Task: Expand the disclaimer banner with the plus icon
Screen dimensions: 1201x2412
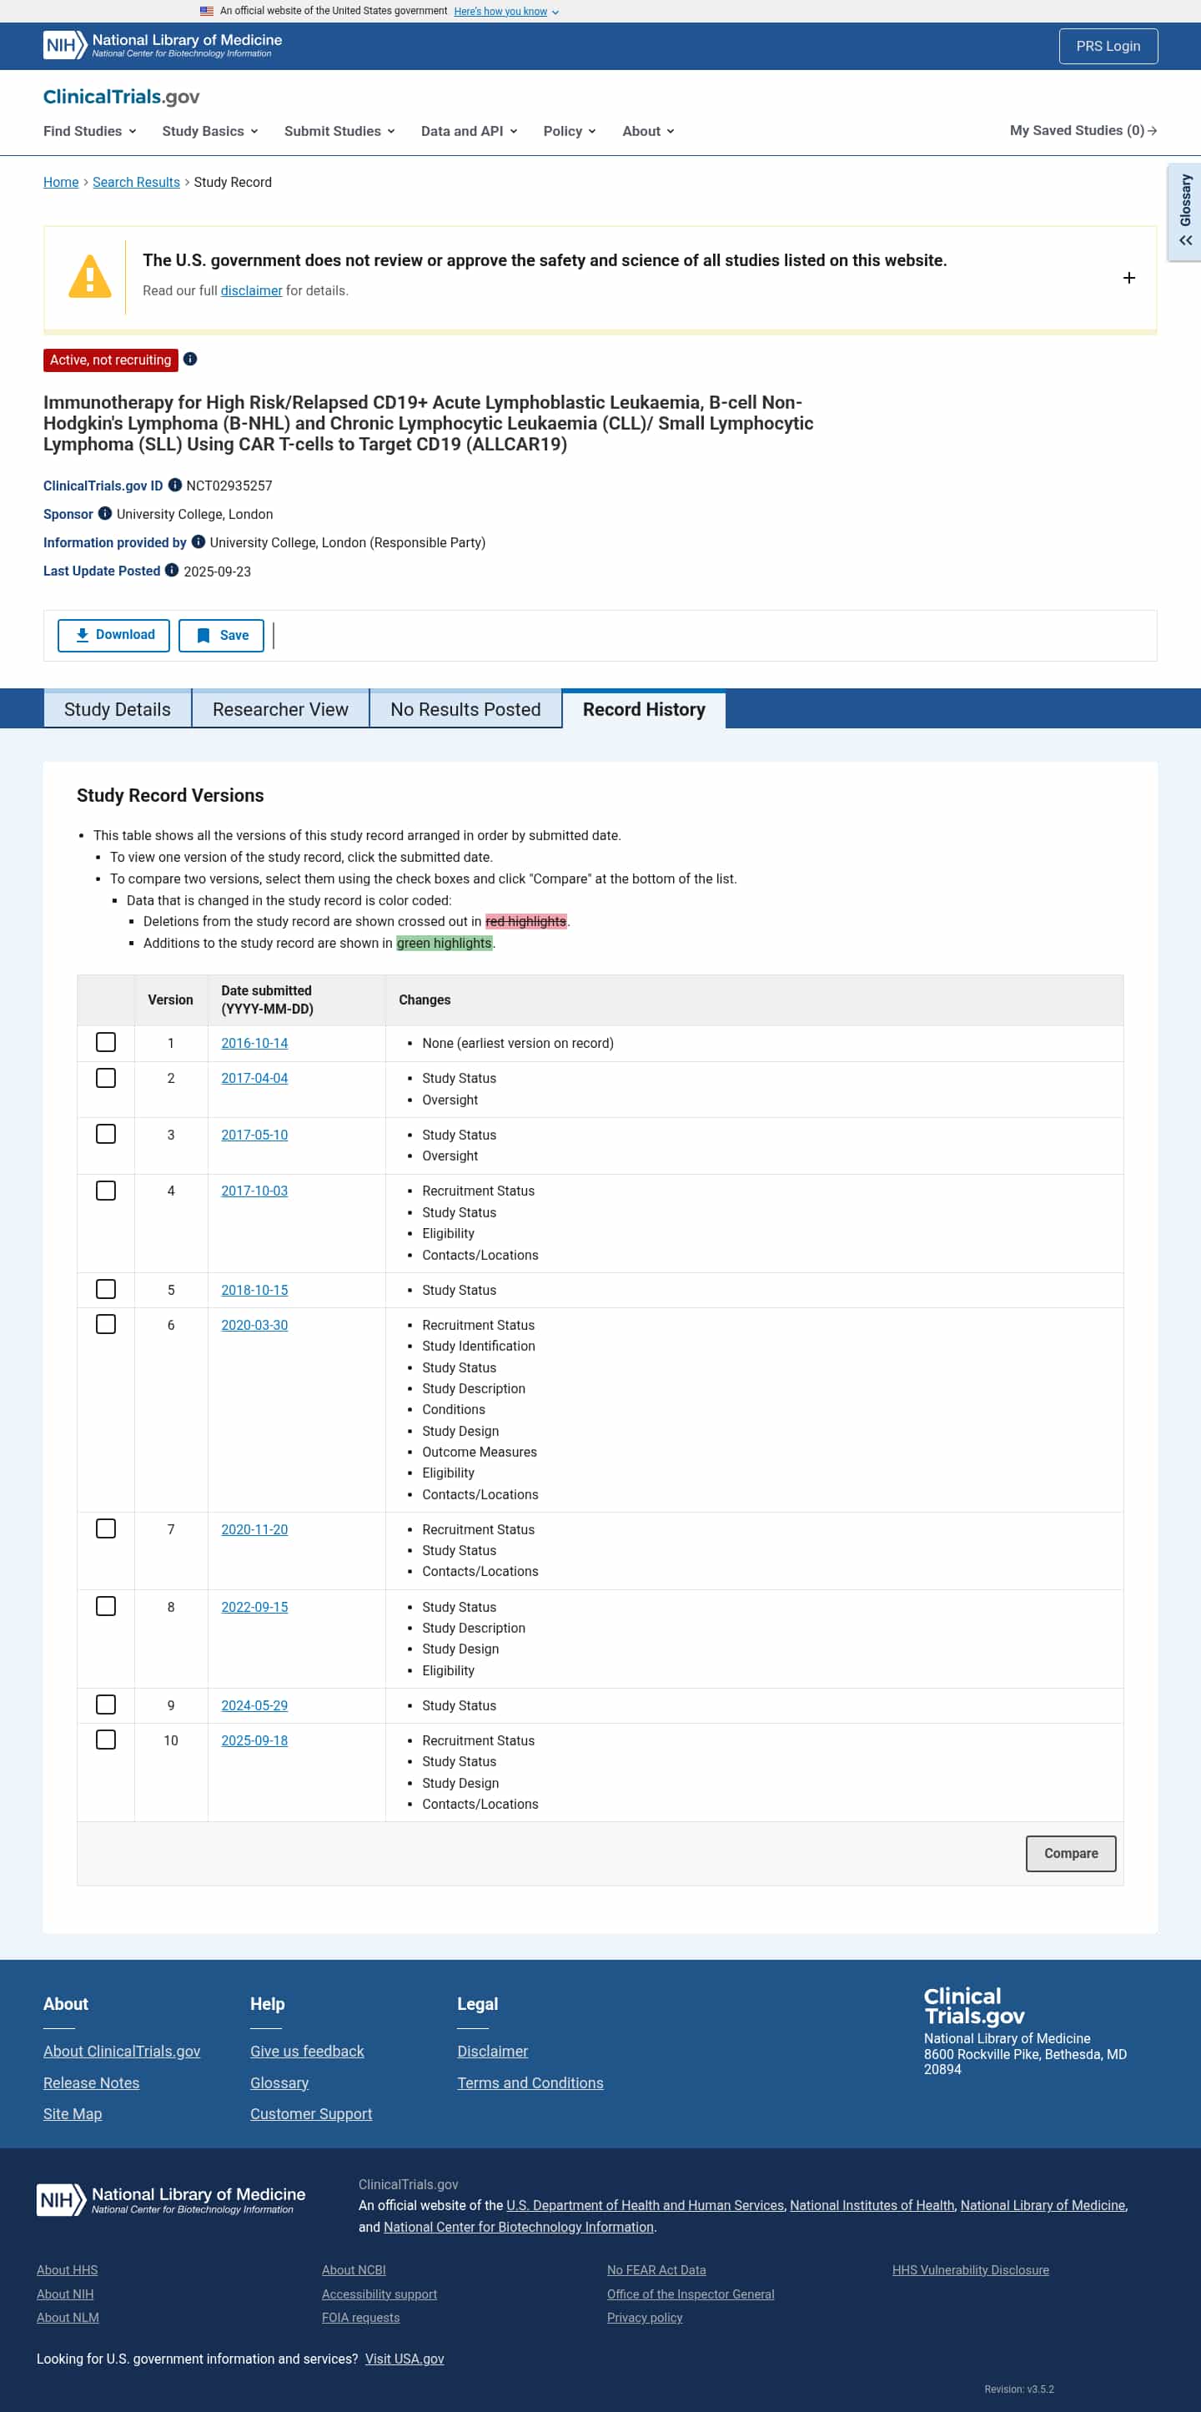Action: [x=1129, y=278]
